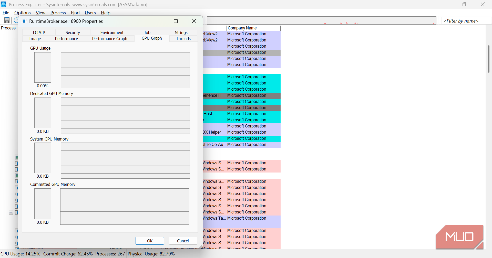Viewport: 492px width, 258px height.
Task: Click the 0.0 KB value under Dedicated GPU Memory
Action: [43, 132]
